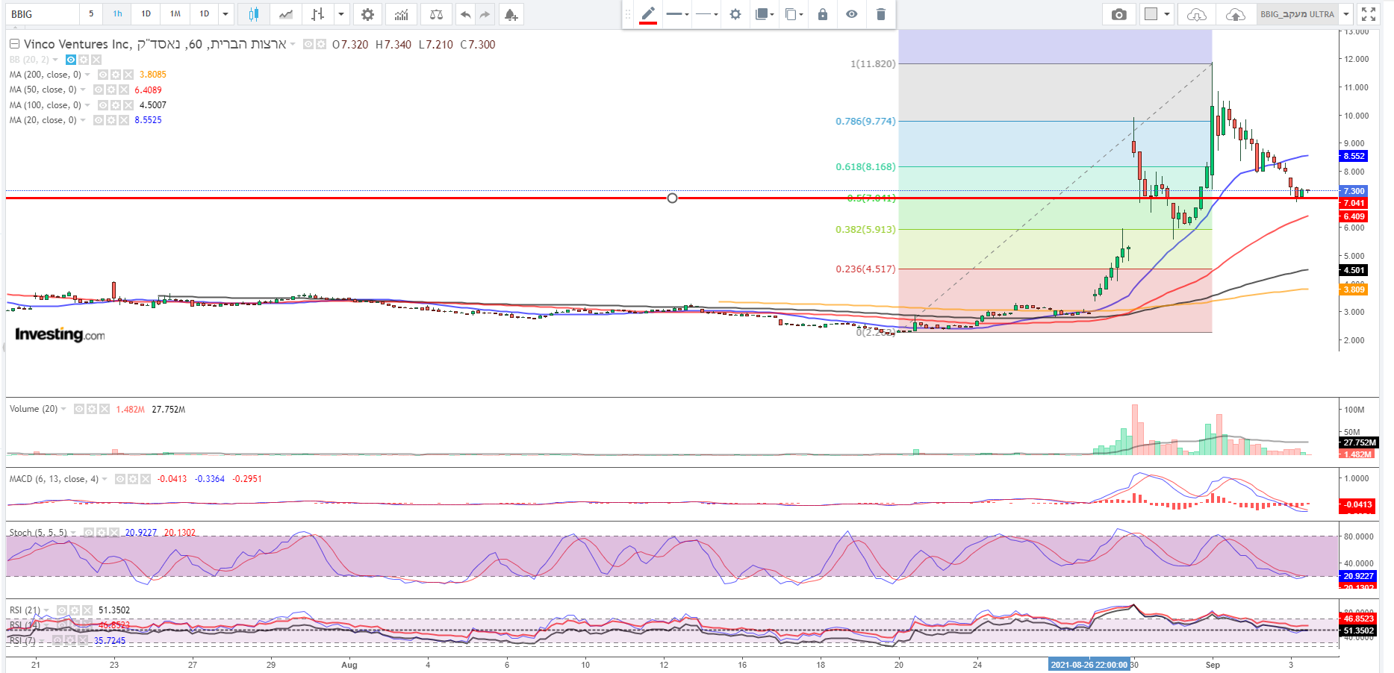The height and width of the screenshot is (673, 1394).
Task: Delete the selected drawing with trash icon
Action: pos(880,14)
